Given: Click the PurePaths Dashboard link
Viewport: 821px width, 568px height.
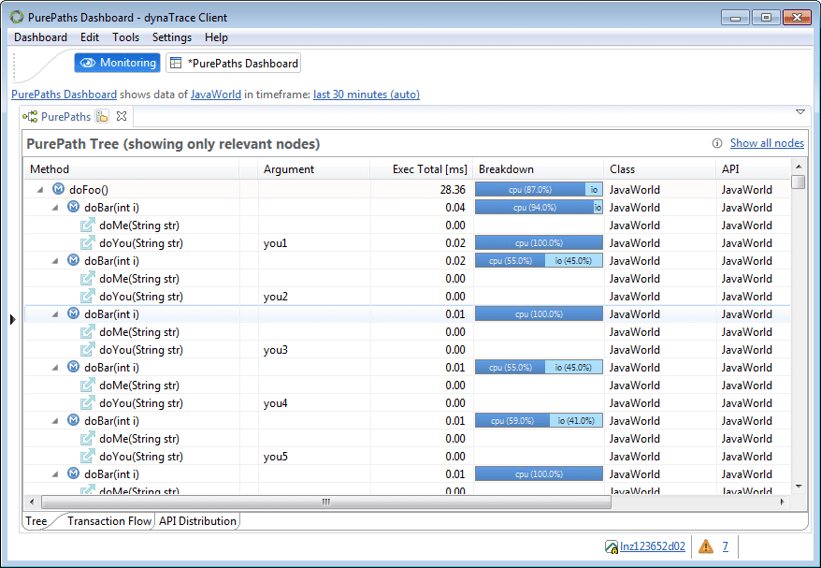Looking at the screenshot, I should pyautogui.click(x=64, y=95).
